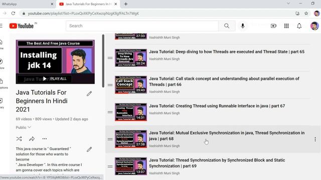This screenshot has height=180, width=321.
Task: Open a new browser tab
Action: point(126,4)
